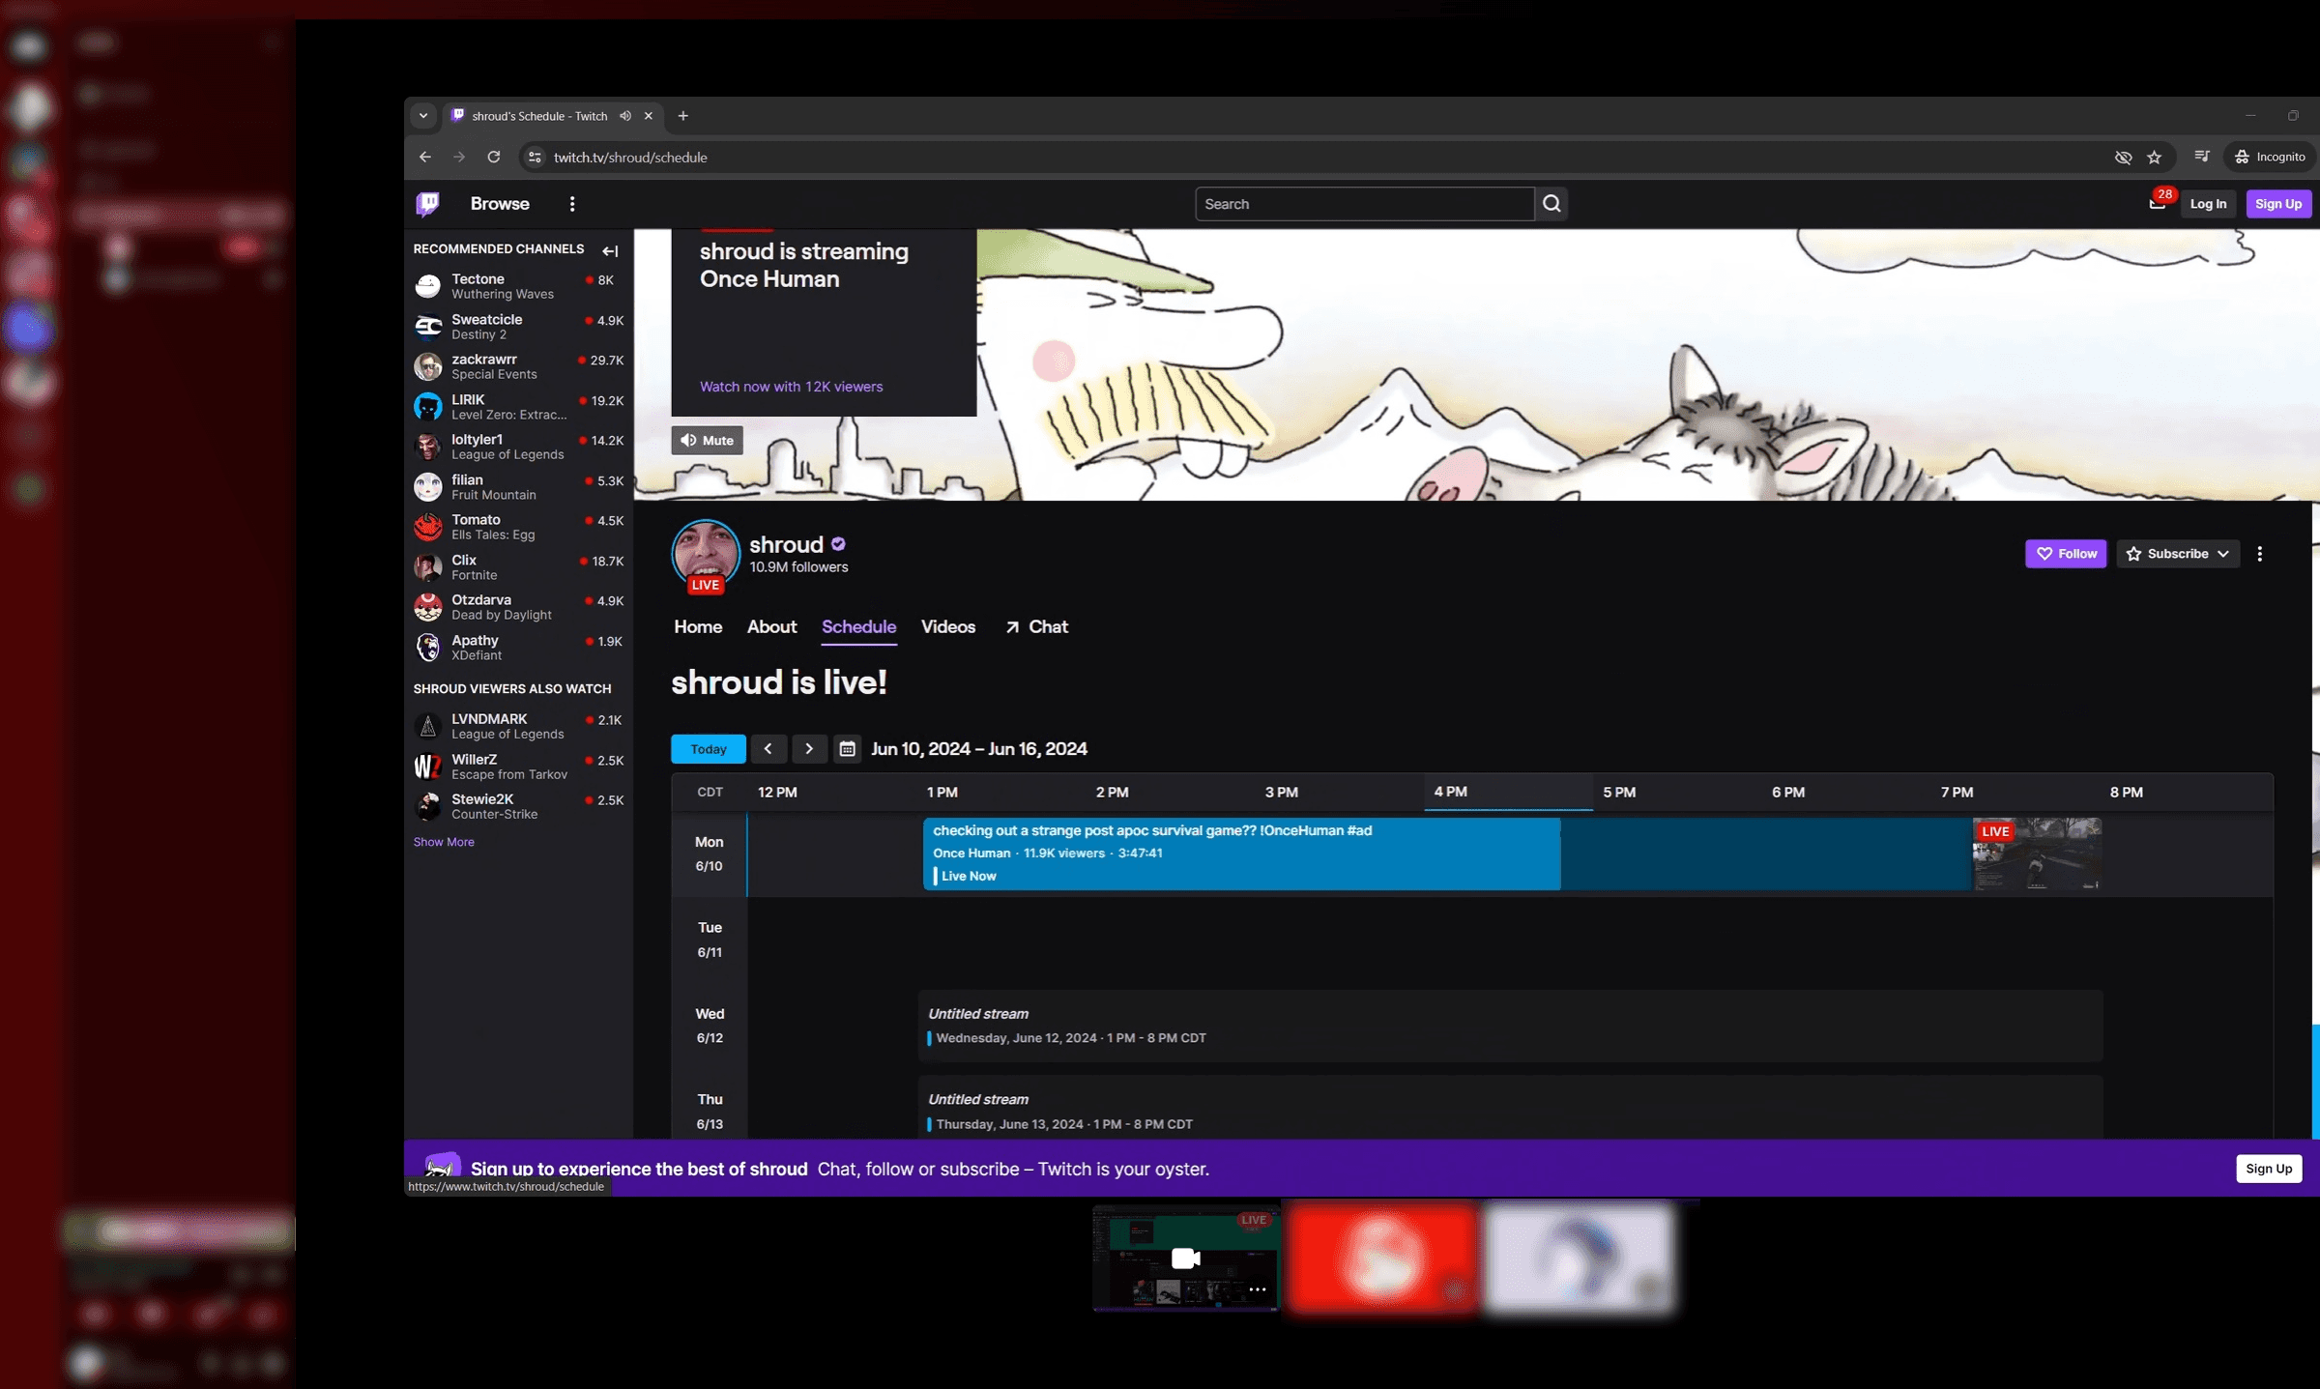Click WillerZ's channel avatar
The width and height of the screenshot is (2320, 1389).
coord(428,767)
